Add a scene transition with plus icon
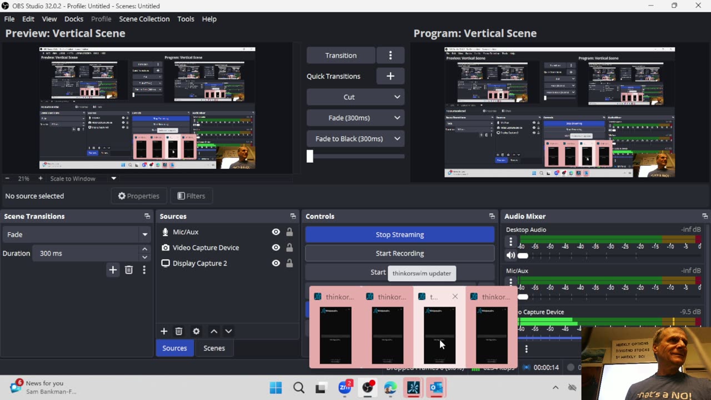The height and width of the screenshot is (400, 711). [113, 270]
